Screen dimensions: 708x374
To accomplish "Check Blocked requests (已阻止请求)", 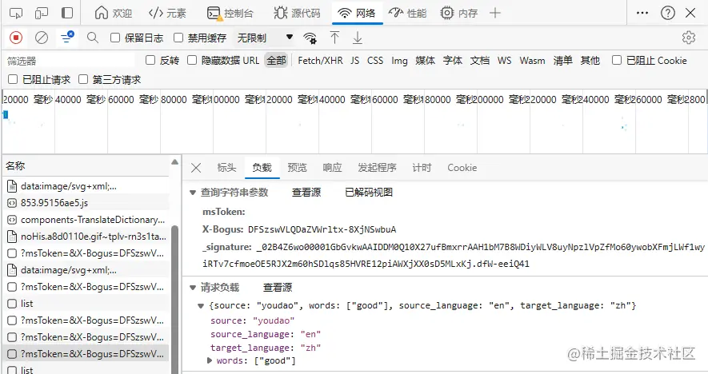I will (13, 79).
